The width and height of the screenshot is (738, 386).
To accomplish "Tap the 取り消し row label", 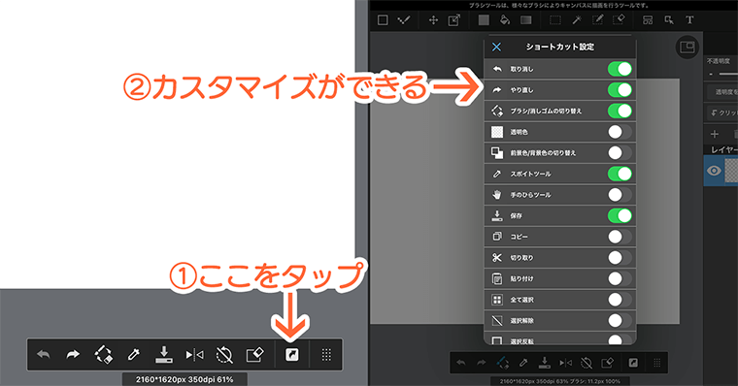I will pyautogui.click(x=522, y=69).
